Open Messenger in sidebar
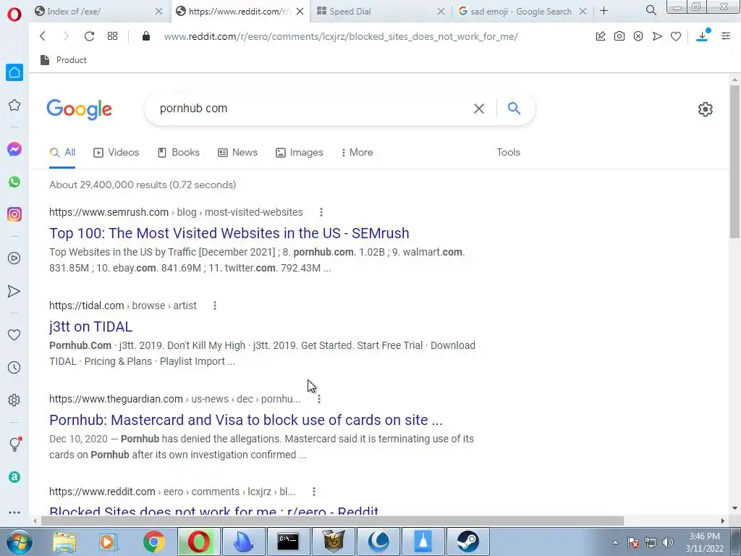The height and width of the screenshot is (556, 741). pos(14,149)
